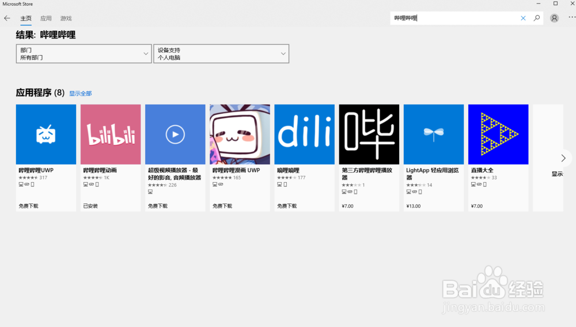Clear the search box text
Image resolution: width=576 pixels, height=327 pixels.
[x=523, y=18]
